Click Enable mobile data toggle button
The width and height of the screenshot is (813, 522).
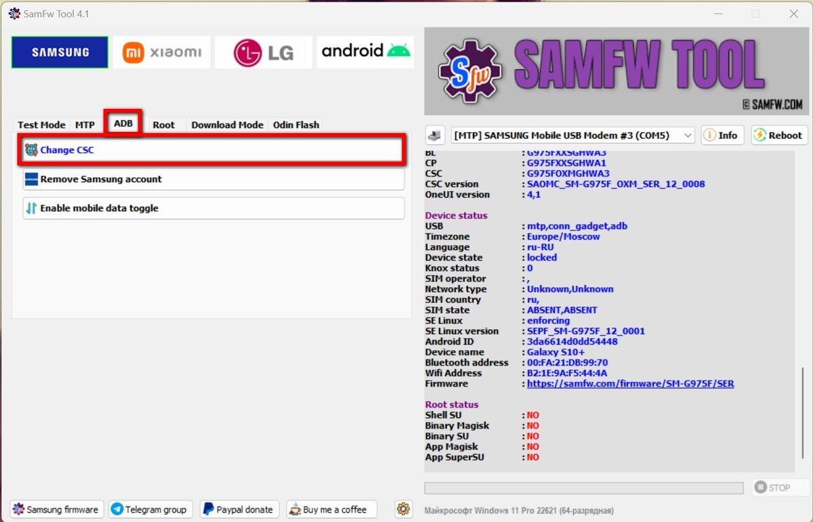pyautogui.click(x=213, y=209)
